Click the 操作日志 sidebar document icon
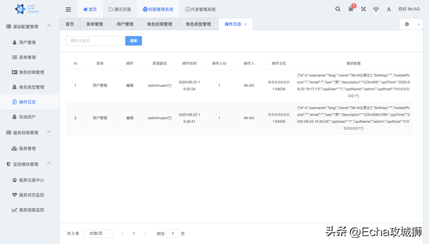 click(15, 102)
